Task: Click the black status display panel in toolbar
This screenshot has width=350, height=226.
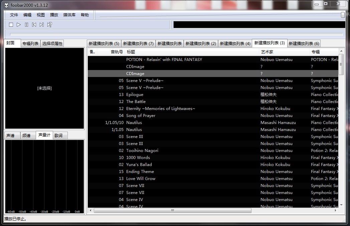Action: pyautogui.click(x=259, y=25)
